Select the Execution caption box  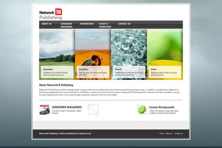[x=93, y=72]
